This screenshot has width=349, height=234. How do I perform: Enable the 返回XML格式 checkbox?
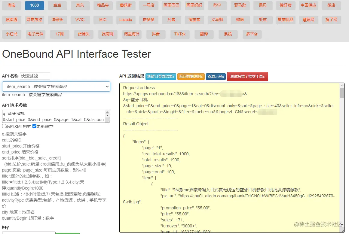[4, 126]
